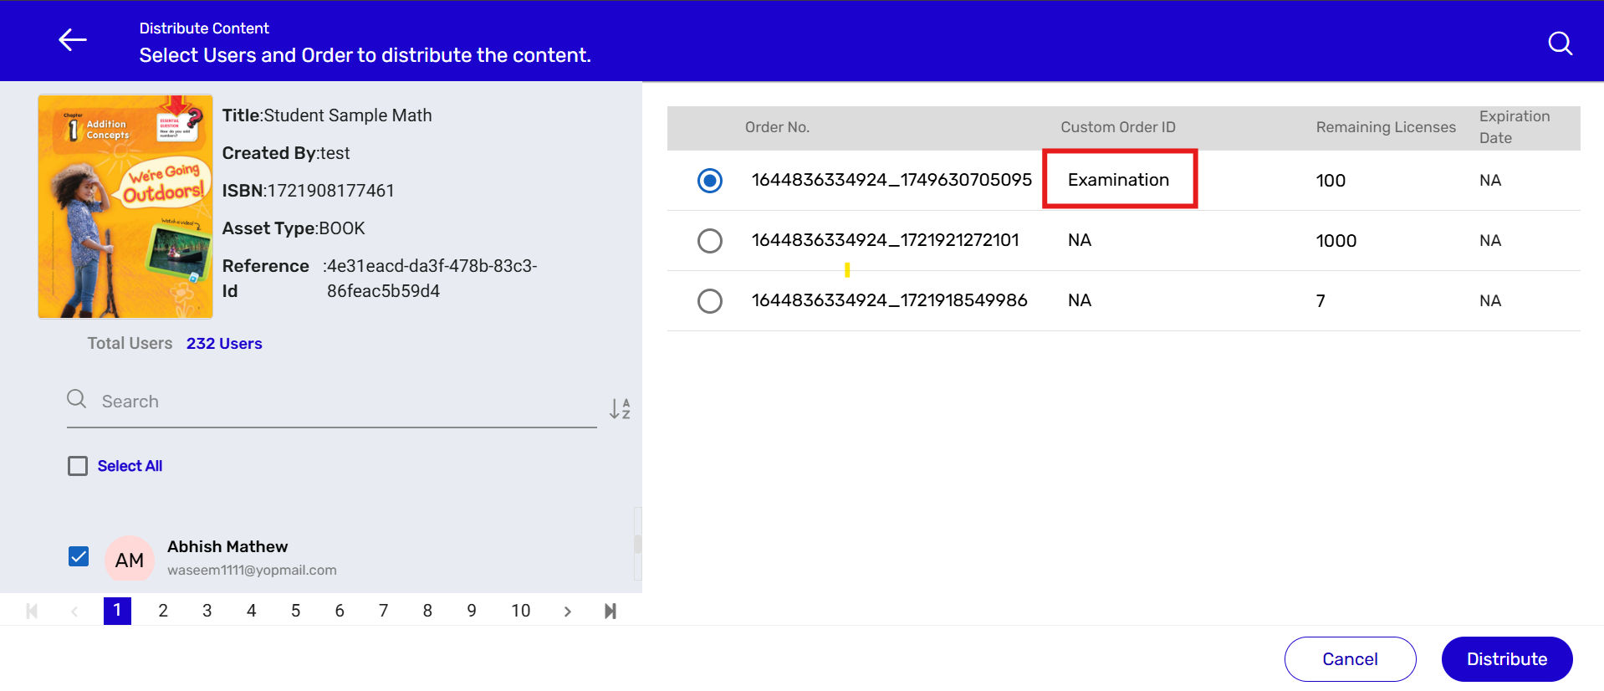Select order with 1000 remaining licenses
The height and width of the screenshot is (691, 1604).
click(710, 241)
